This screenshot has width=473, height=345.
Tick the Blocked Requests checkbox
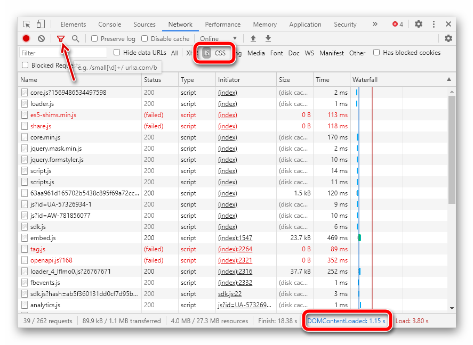pyautogui.click(x=26, y=65)
